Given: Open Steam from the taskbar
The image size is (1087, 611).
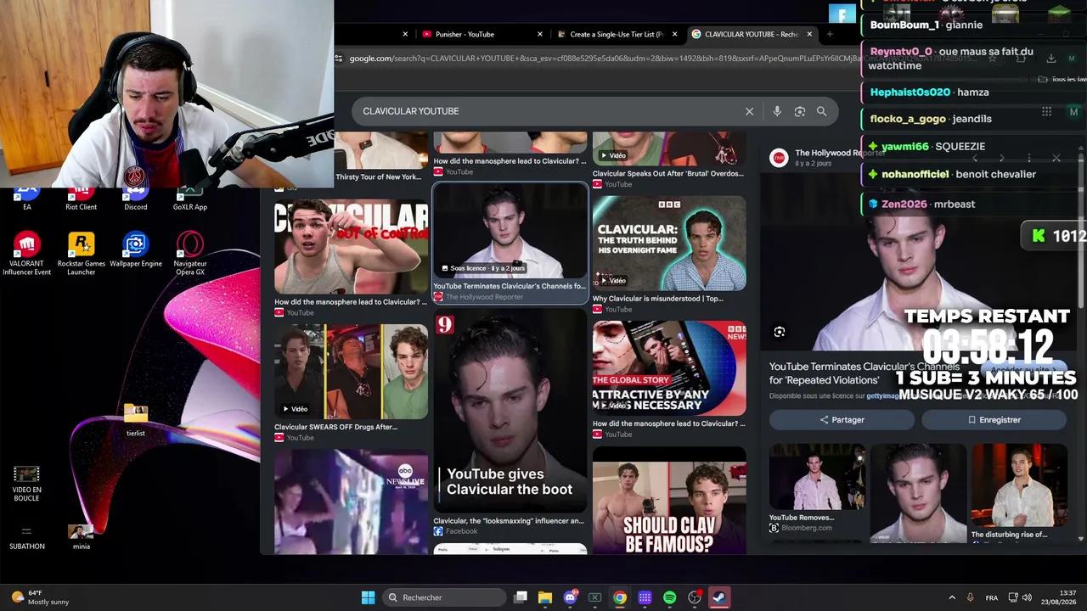Looking at the screenshot, I should coord(718,597).
